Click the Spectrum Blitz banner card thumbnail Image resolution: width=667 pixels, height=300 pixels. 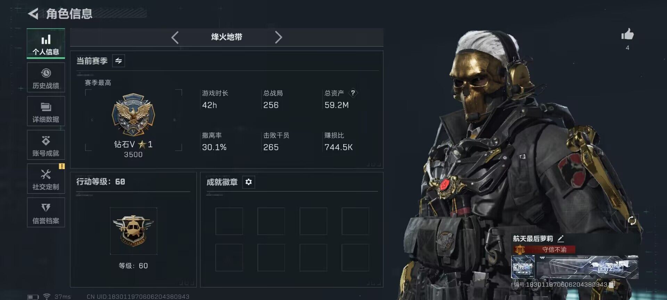(523, 267)
